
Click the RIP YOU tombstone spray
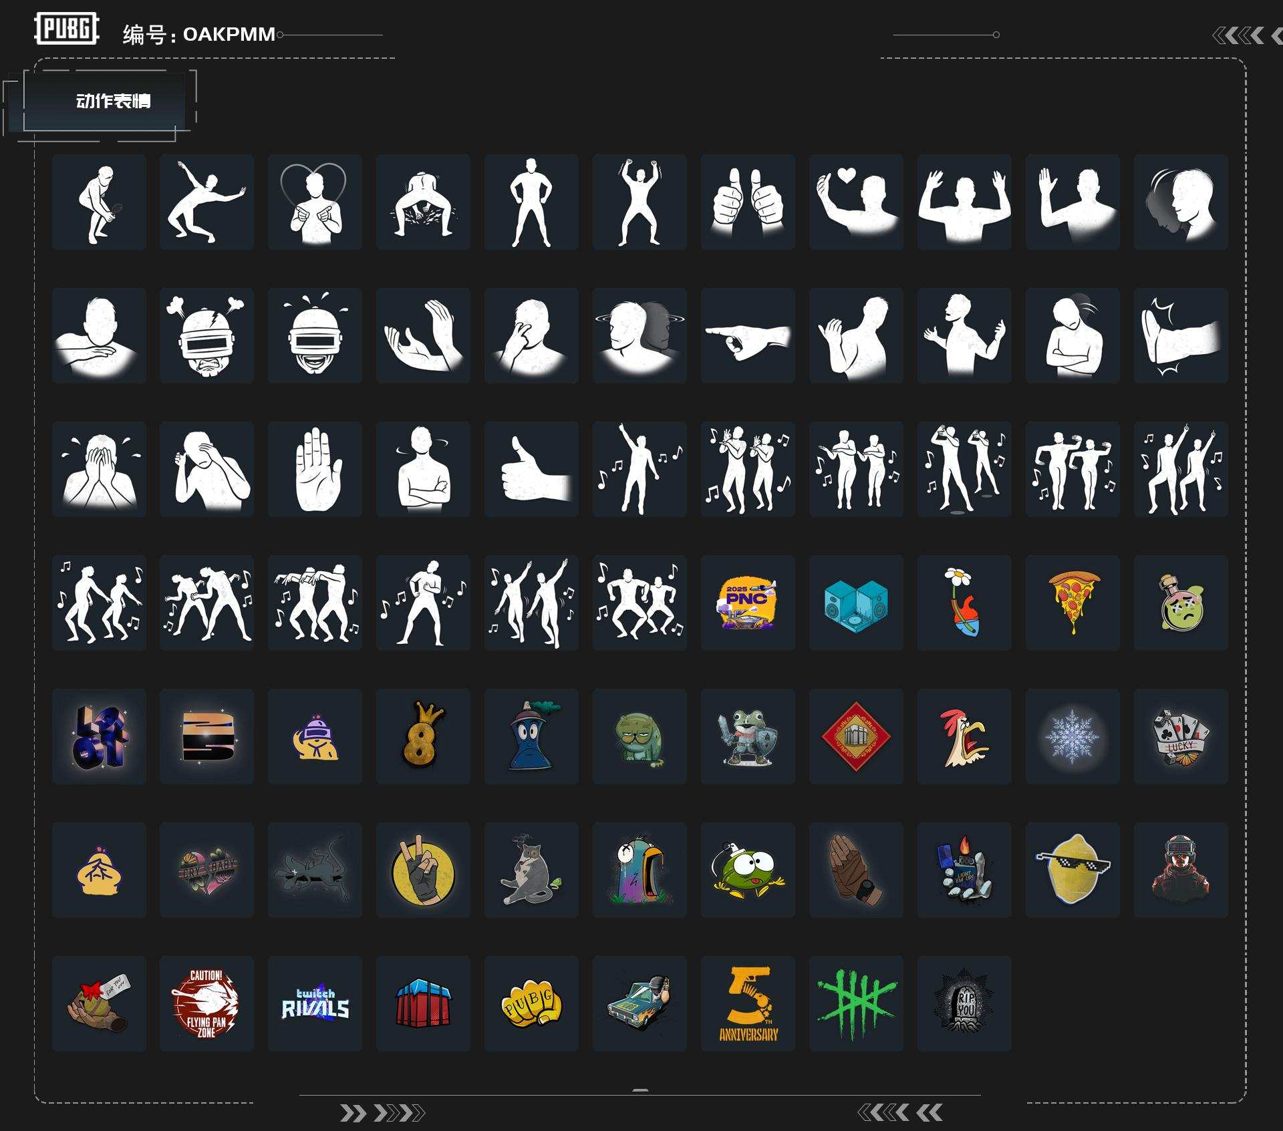(964, 1003)
